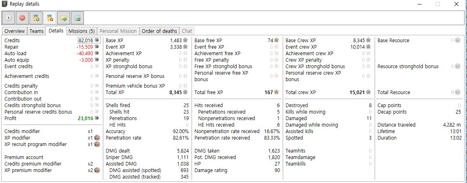Show the Order of deaths tab
Viewport: 467px width, 183px height.
[159, 31]
